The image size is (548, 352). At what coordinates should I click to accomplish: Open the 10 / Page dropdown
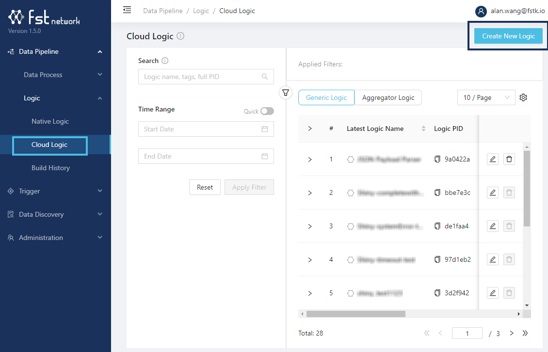[486, 97]
